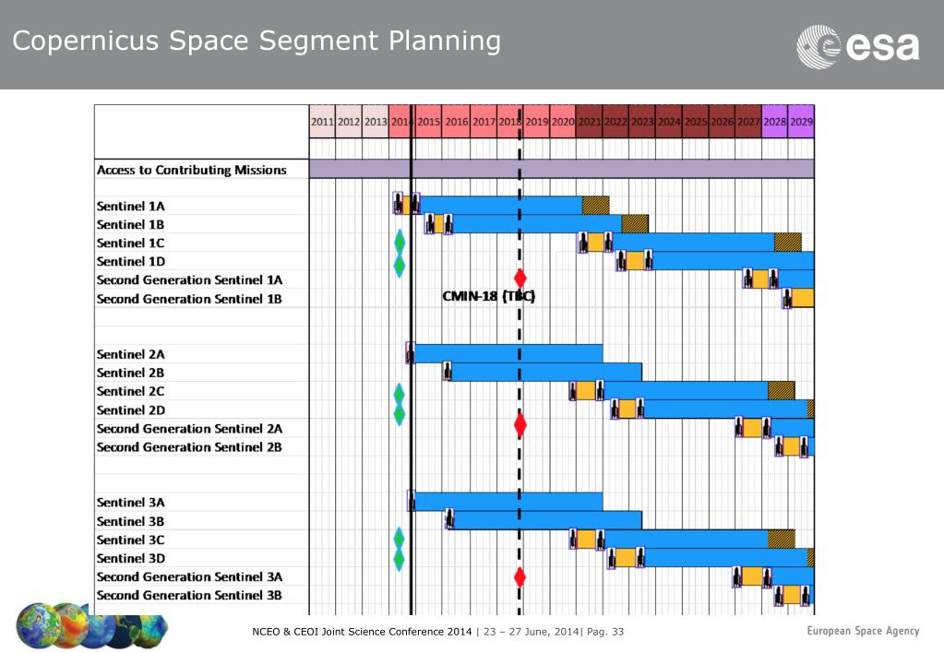Click the 'Sentinel 2D' row label
Screen dimensions: 944x653
pos(130,410)
